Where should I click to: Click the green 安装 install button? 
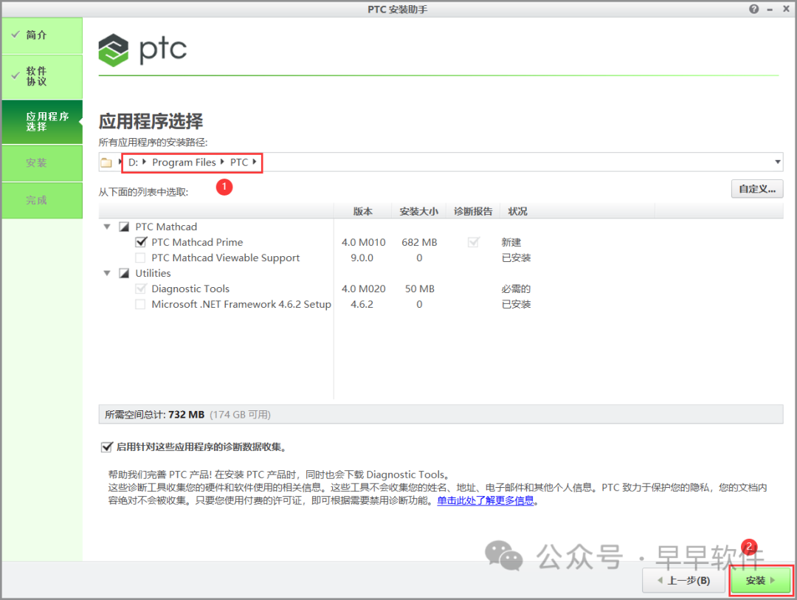pos(760,580)
